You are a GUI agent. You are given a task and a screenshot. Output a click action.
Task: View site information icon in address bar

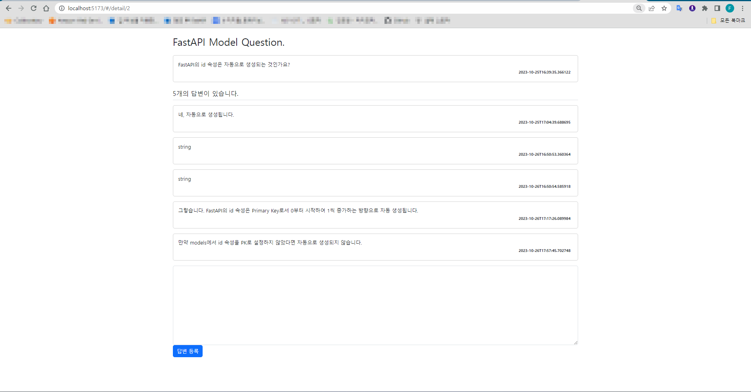pos(62,8)
